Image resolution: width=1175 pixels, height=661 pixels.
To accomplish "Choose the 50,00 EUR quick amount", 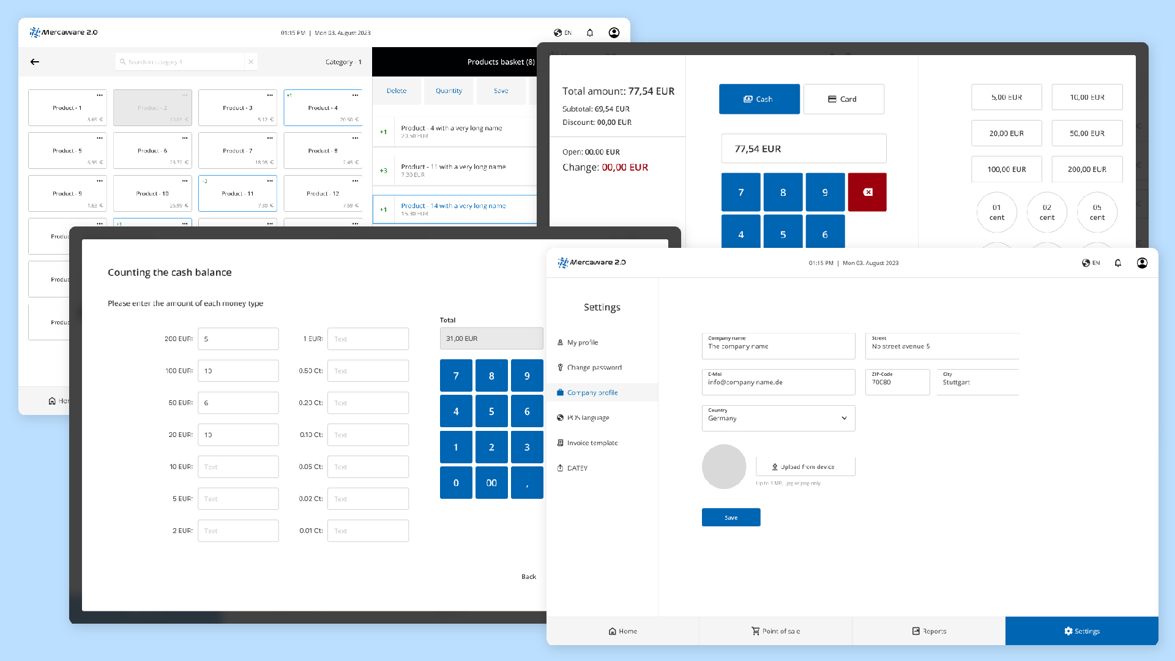I will 1087,133.
